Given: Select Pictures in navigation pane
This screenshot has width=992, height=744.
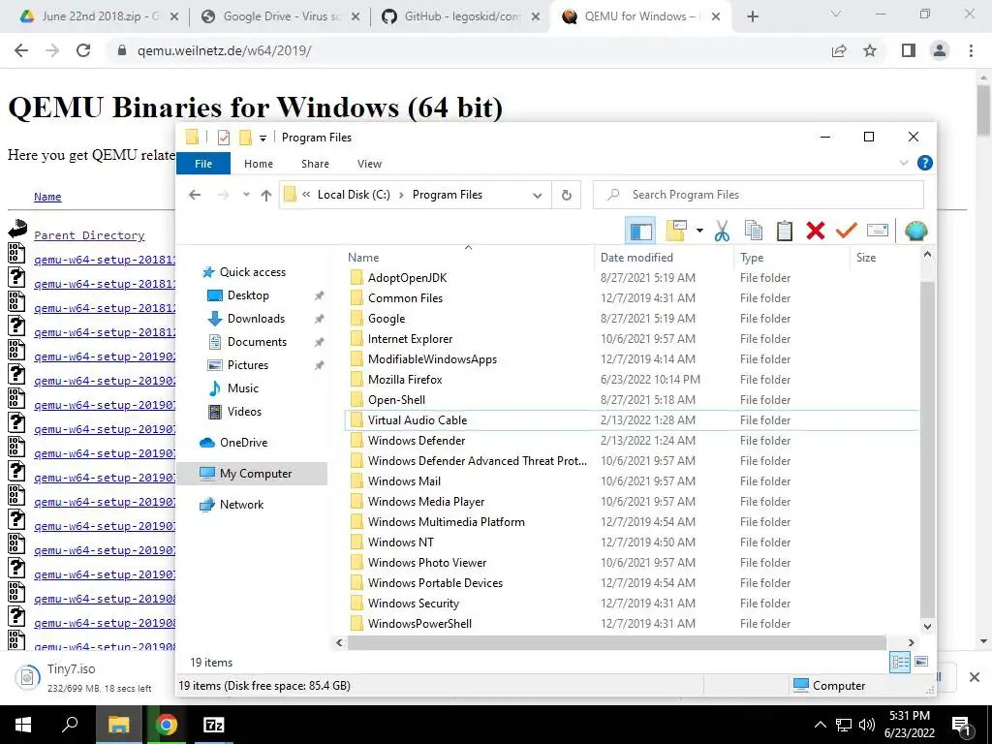Looking at the screenshot, I should pos(247,365).
